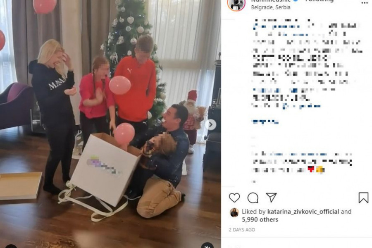Like the post with the heart icon
The height and width of the screenshot is (248, 372).
(x=234, y=198)
